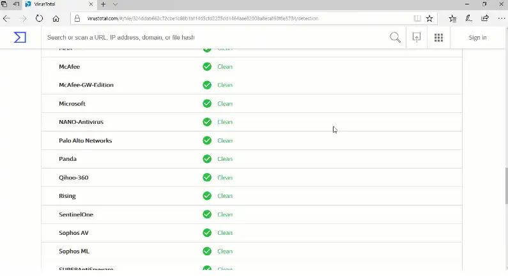Open the favorites hub icon
The width and height of the screenshot is (508, 277).
(452, 19)
